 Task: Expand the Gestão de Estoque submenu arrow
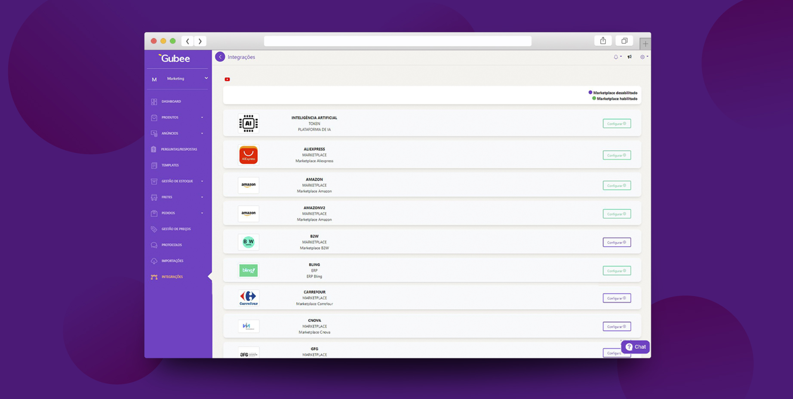tap(202, 181)
